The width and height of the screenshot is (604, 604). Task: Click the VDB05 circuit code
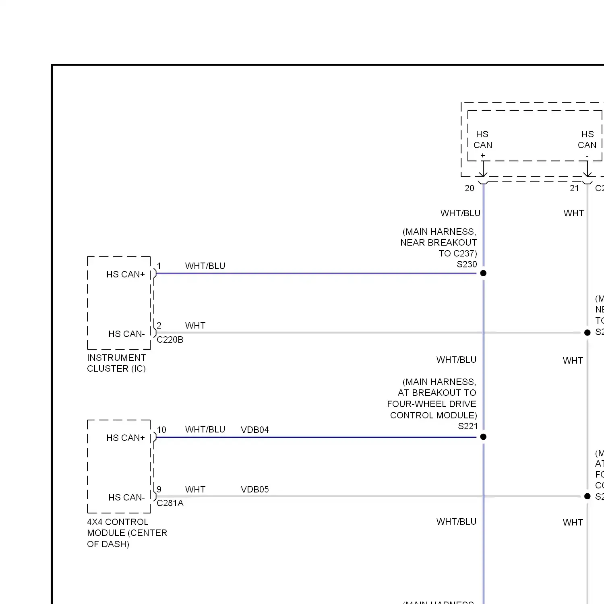(x=254, y=490)
